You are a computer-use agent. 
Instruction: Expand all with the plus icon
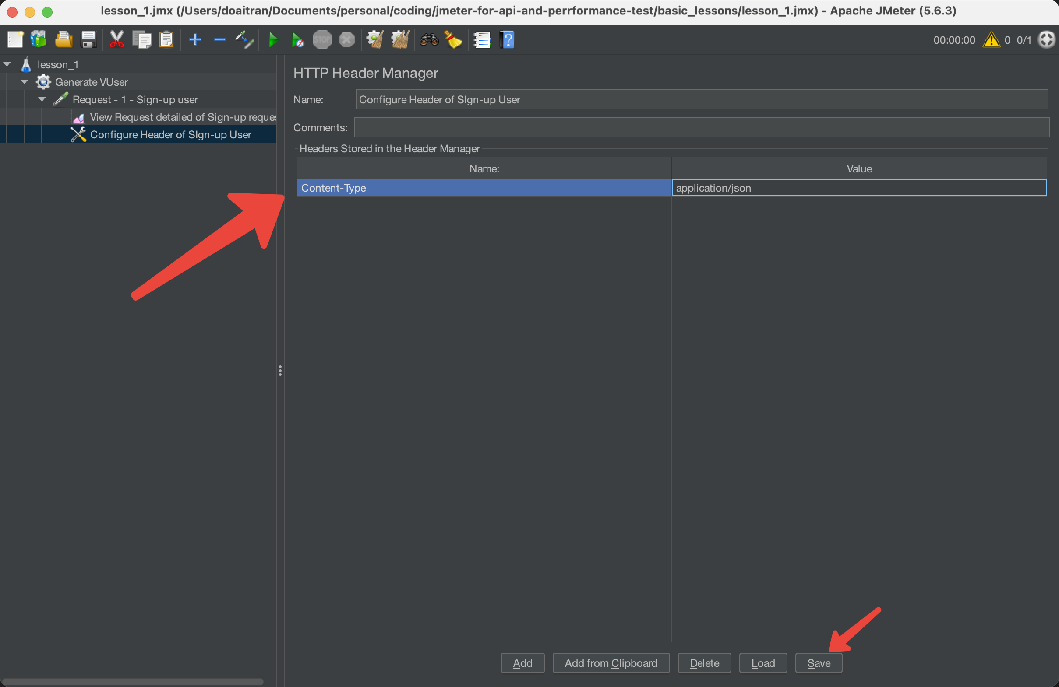coord(195,40)
